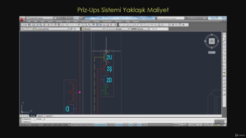Toggle SNAP mode in status bar
This screenshot has width=246, height=138.
coord(79,125)
